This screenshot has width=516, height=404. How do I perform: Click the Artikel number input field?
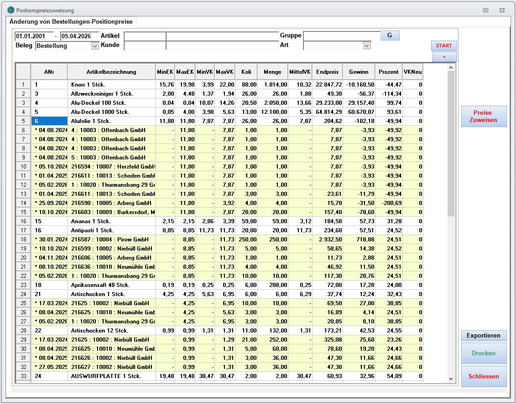pos(145,36)
